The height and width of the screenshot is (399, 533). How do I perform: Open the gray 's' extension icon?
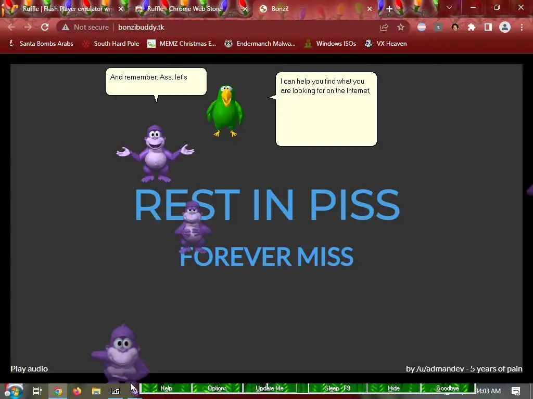point(438,27)
